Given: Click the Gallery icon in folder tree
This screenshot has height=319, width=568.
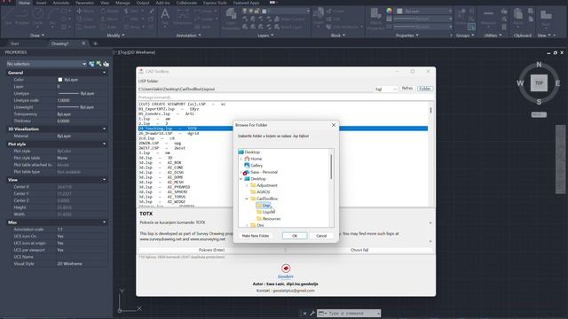Looking at the screenshot, I should coord(247,166).
